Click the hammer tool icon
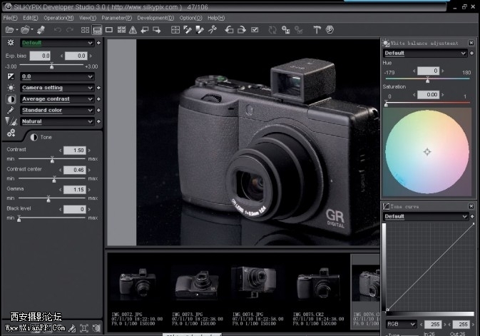 point(317,30)
